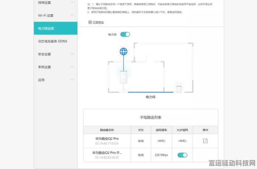Image resolution: width=257 pixels, height=169 pixels.
Task: Click the 组网速率 column header
Action: (x=161, y=130)
